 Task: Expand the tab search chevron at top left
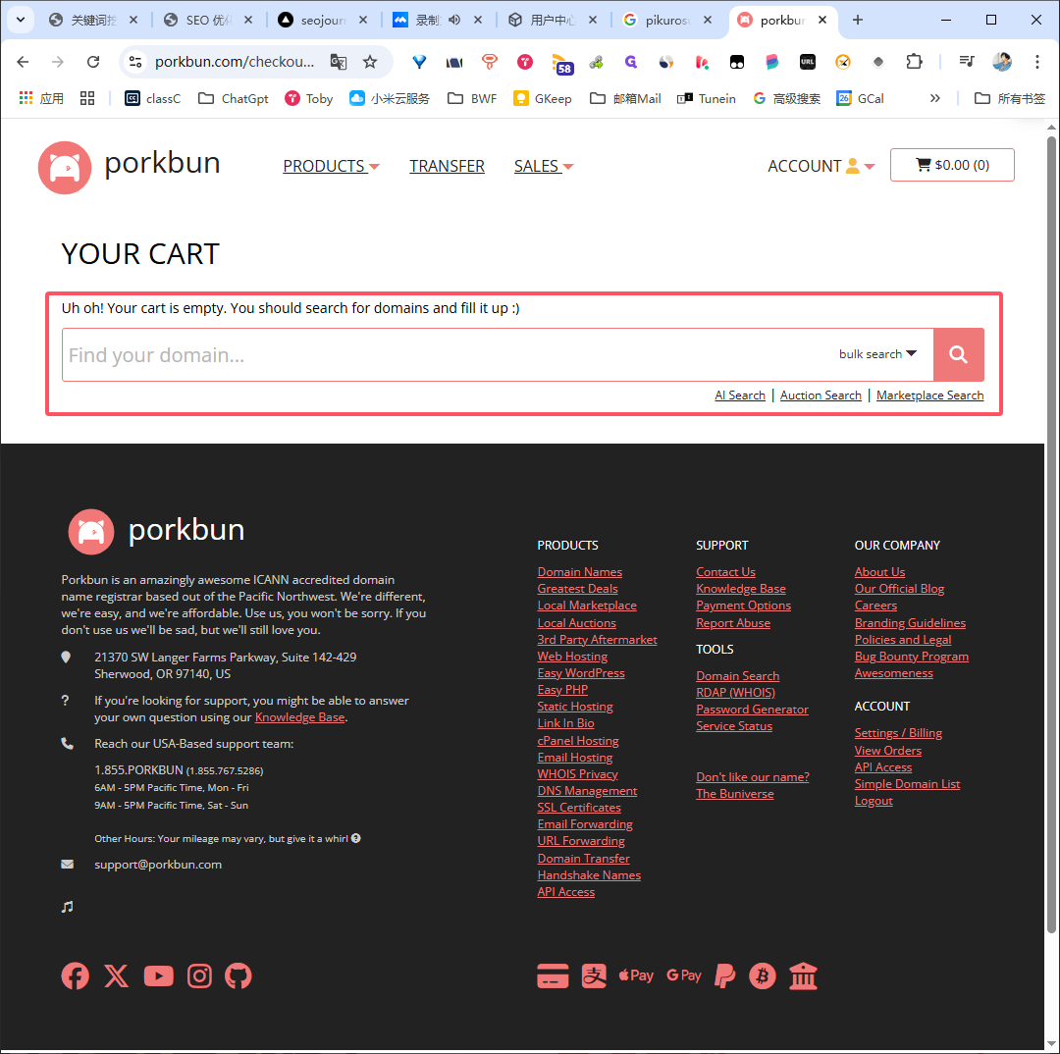[21, 20]
